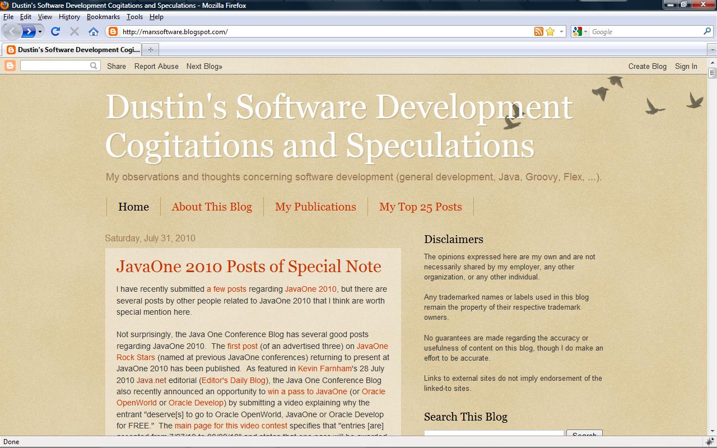The height and width of the screenshot is (448, 717).
Task: Open 'main page for this video contest' link
Action: 231,426
